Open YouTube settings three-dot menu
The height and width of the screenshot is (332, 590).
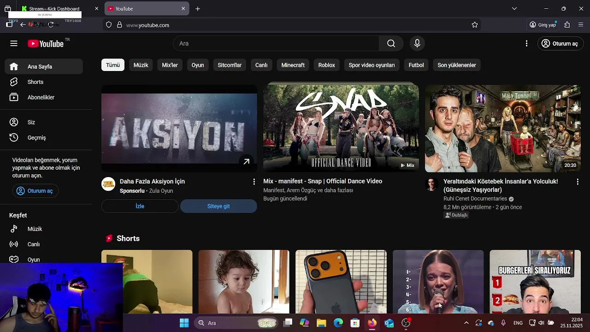526,43
